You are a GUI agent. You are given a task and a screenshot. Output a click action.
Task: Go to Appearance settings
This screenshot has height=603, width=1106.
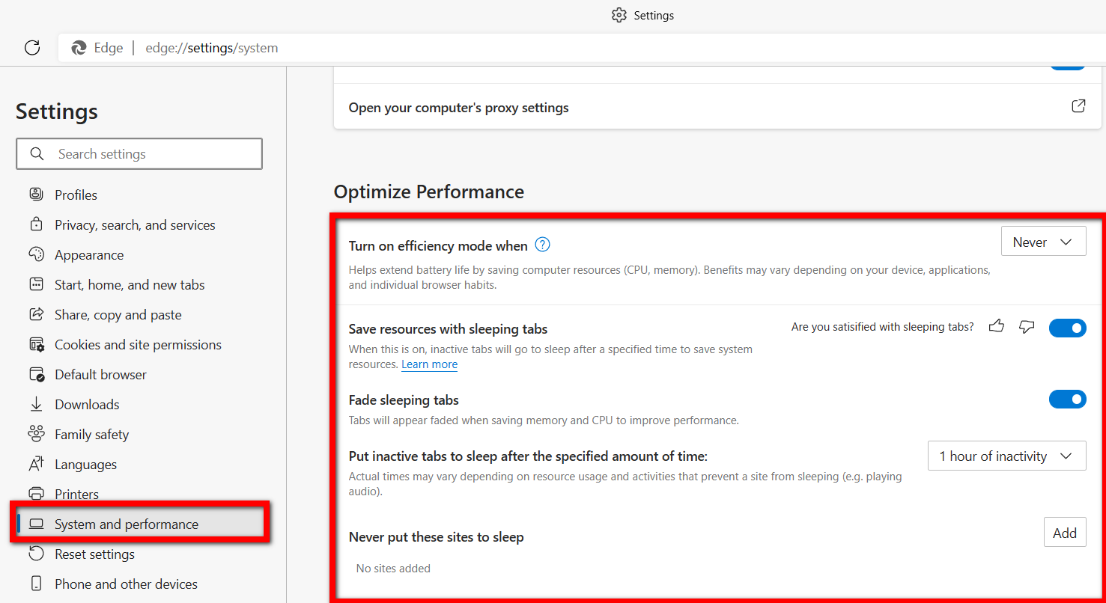pos(89,254)
